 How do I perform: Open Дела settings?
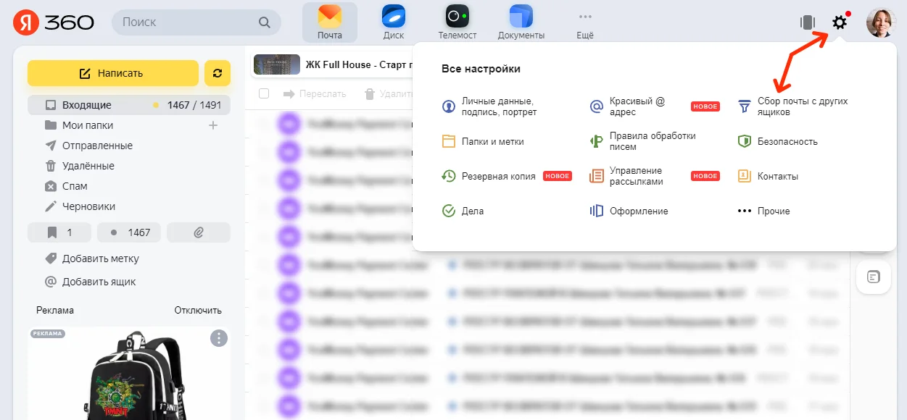point(463,211)
